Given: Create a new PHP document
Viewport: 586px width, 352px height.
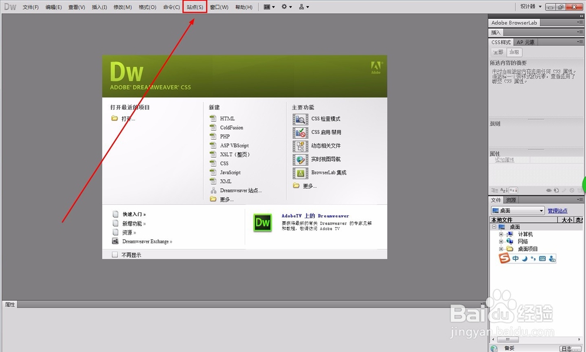Looking at the screenshot, I should 224,137.
